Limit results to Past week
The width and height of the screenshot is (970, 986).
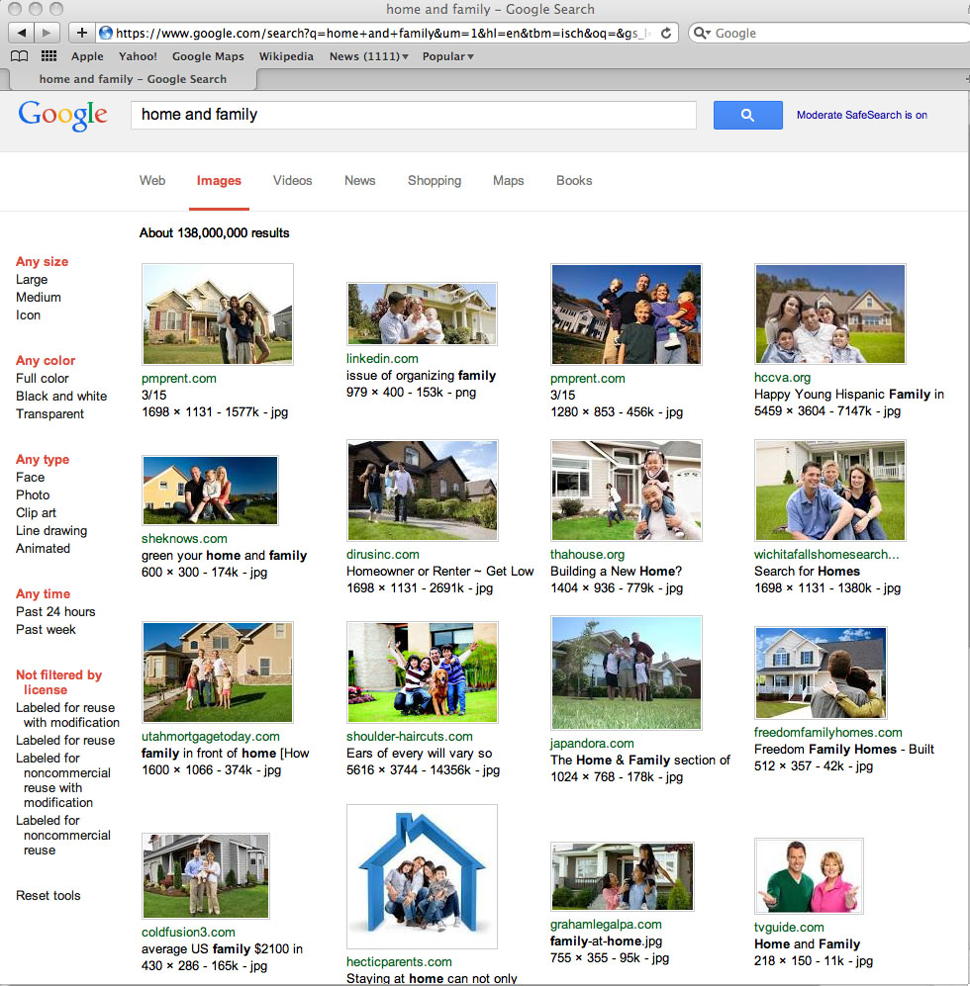pos(46,629)
